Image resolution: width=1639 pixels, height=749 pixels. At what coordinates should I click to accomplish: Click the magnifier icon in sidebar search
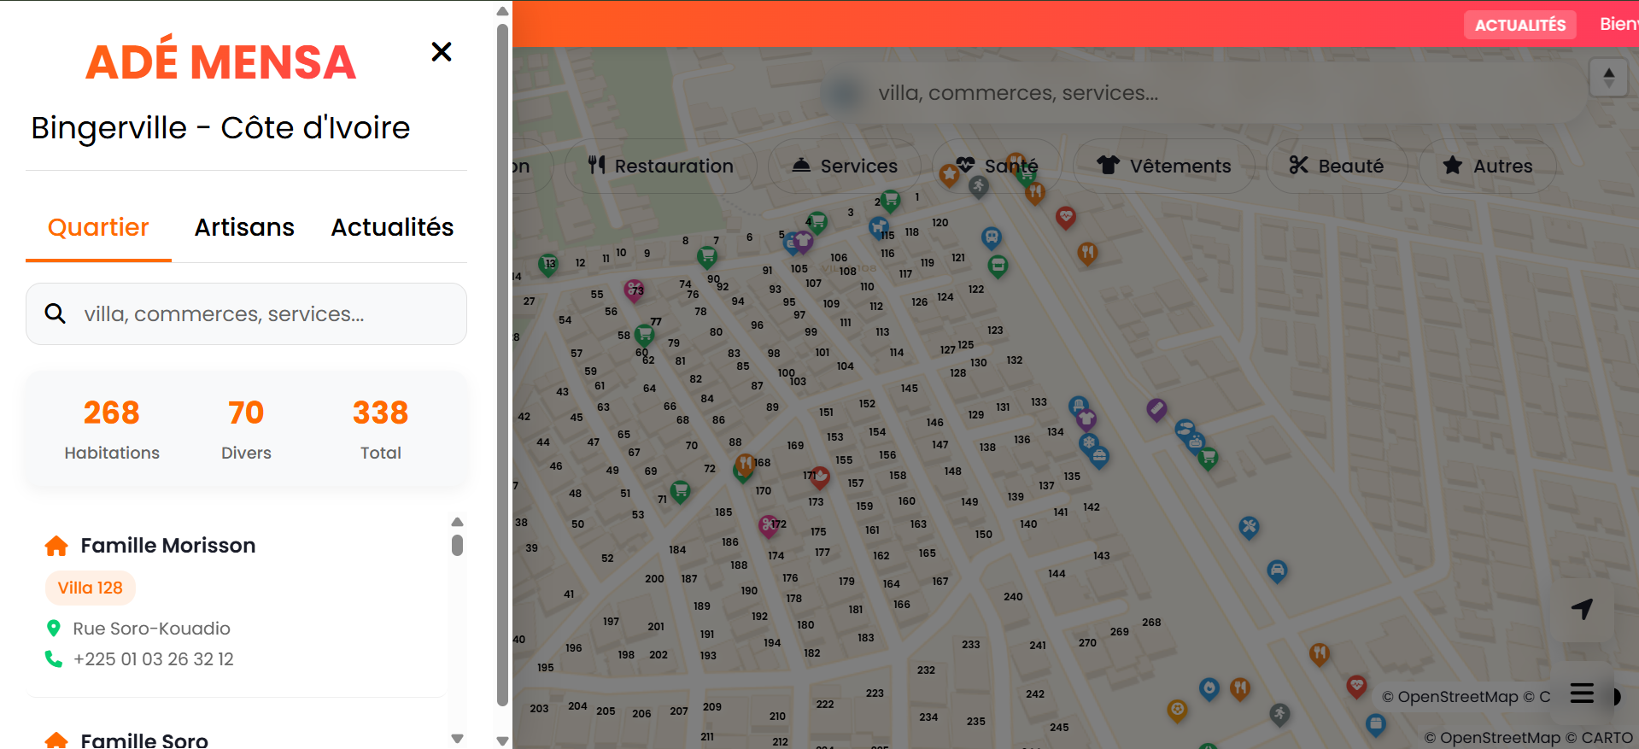[x=56, y=314]
